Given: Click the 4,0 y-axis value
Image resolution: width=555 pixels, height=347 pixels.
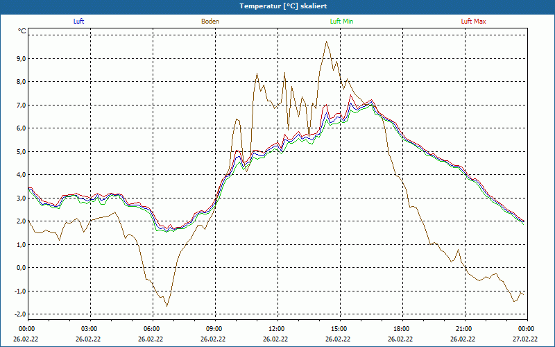Looking at the screenshot, I should pos(22,175).
